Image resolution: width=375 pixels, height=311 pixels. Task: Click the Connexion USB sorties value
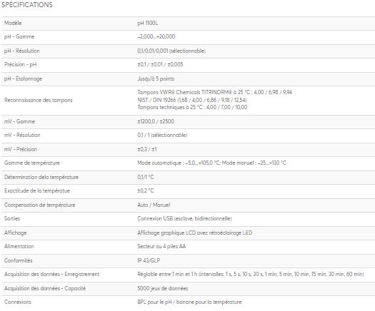(x=184, y=218)
